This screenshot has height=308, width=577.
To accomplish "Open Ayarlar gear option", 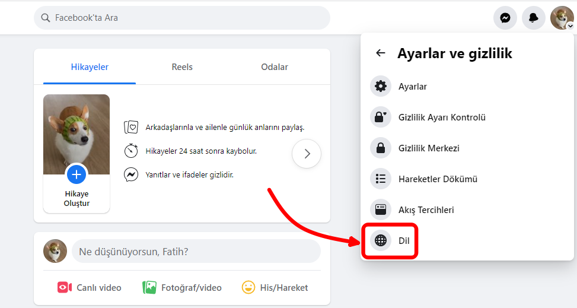I will [x=381, y=87].
